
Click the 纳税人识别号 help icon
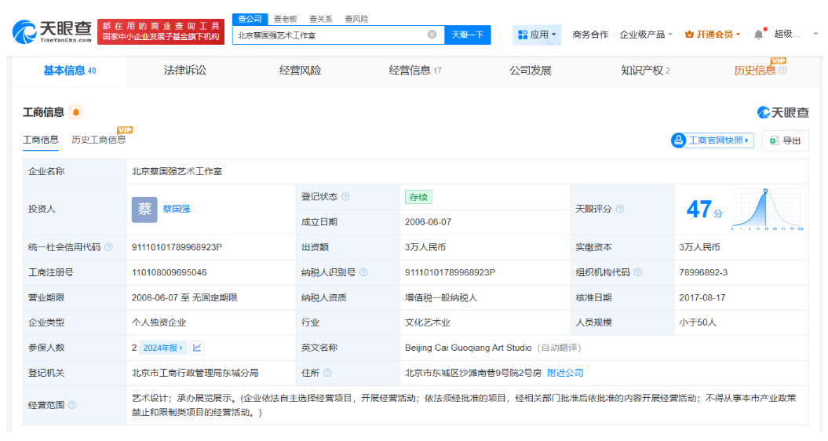363,272
